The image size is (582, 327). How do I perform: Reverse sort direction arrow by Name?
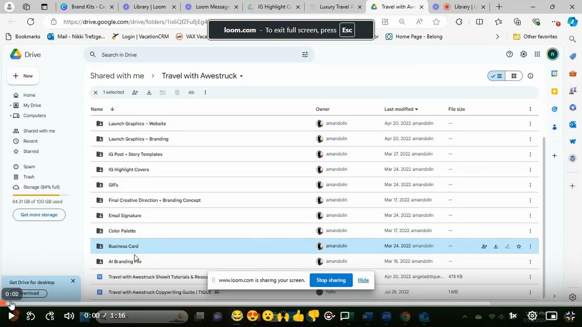click(112, 109)
